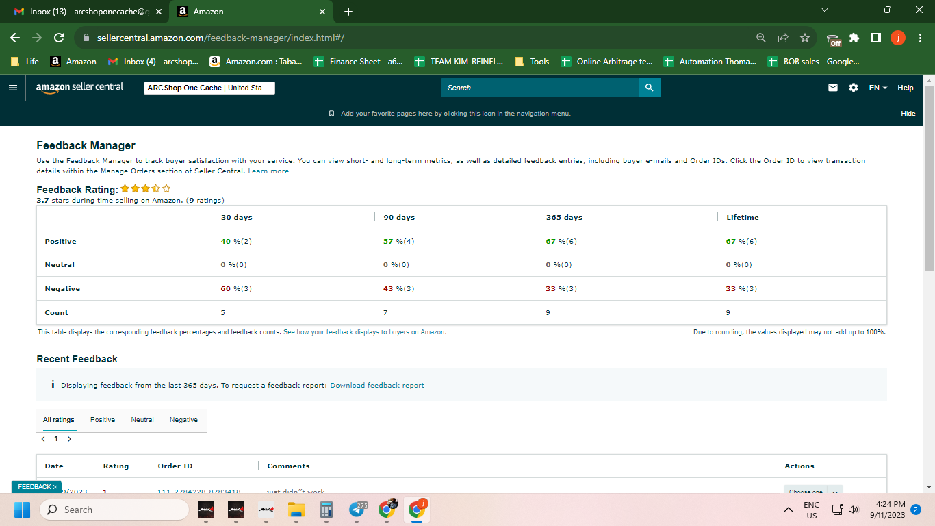This screenshot has width=935, height=526.
Task: Open the BOB sales Google bookmark
Action: 813,62
